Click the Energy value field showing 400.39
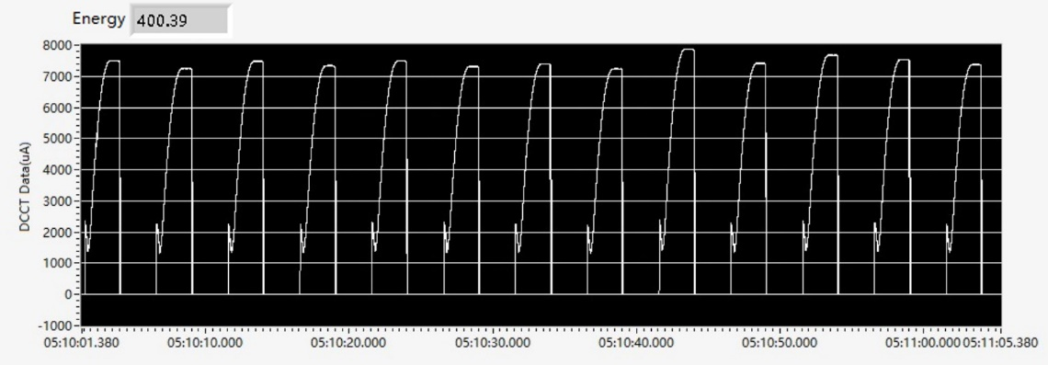This screenshot has height=365, width=1048. (x=180, y=21)
